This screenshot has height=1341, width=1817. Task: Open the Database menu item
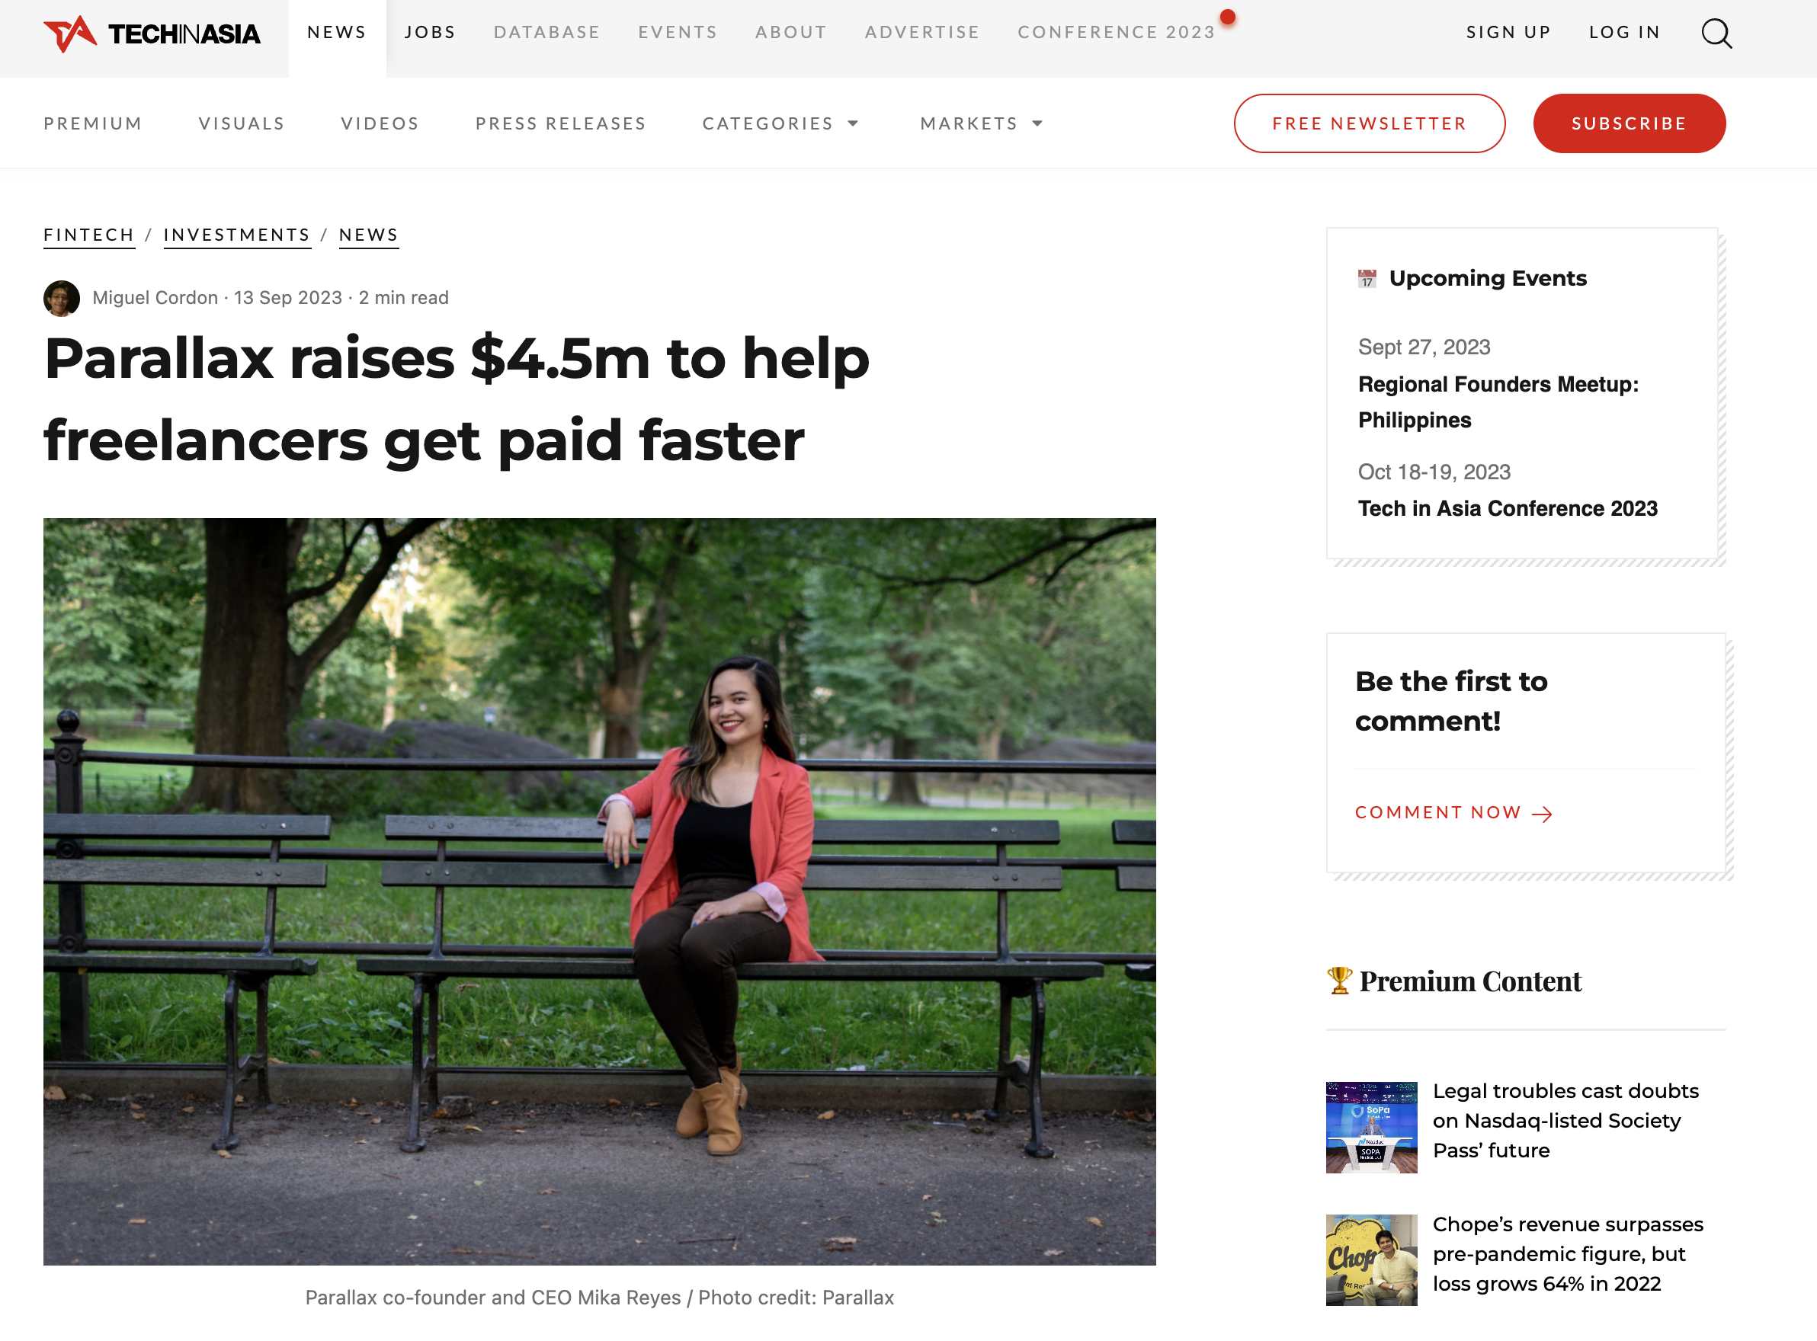[x=547, y=33]
